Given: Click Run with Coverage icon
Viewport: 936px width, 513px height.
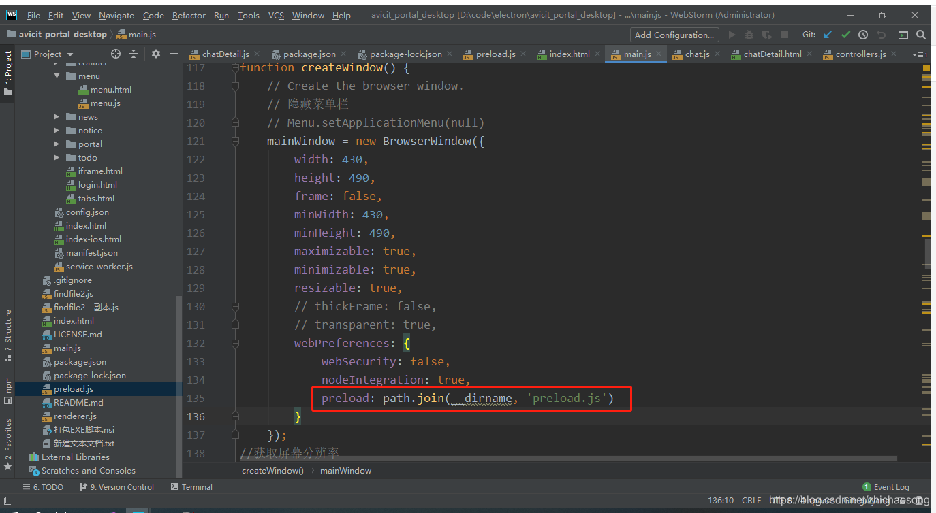Looking at the screenshot, I should 767,35.
